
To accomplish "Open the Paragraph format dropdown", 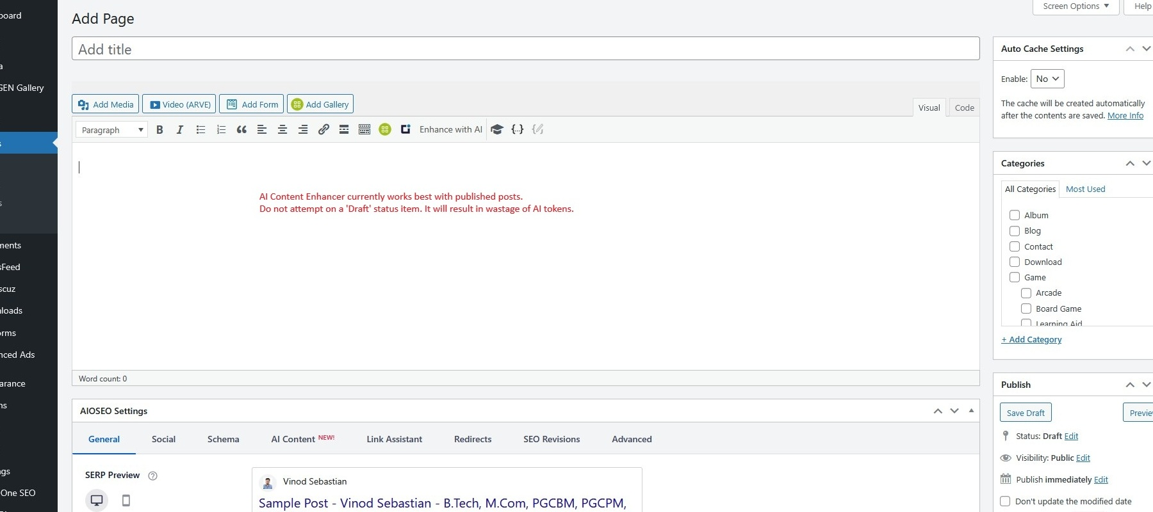I will point(111,130).
